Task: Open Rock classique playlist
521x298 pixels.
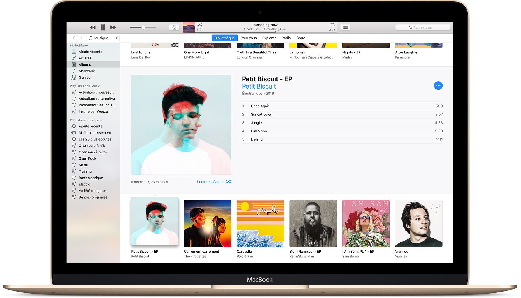Action: 93,178
